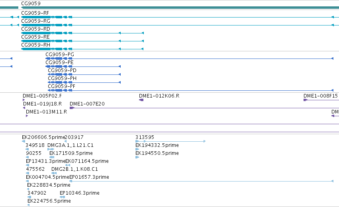Click the thick CG9059 gene bar
The width and height of the screenshot is (339, 207).
(180, 8)
